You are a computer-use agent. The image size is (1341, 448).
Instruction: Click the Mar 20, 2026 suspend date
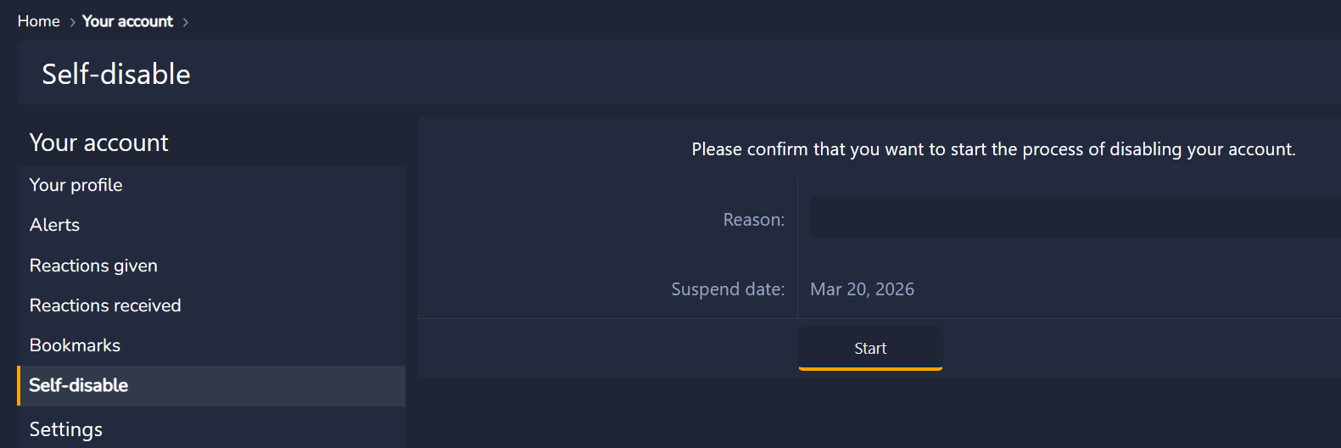pyautogui.click(x=862, y=289)
